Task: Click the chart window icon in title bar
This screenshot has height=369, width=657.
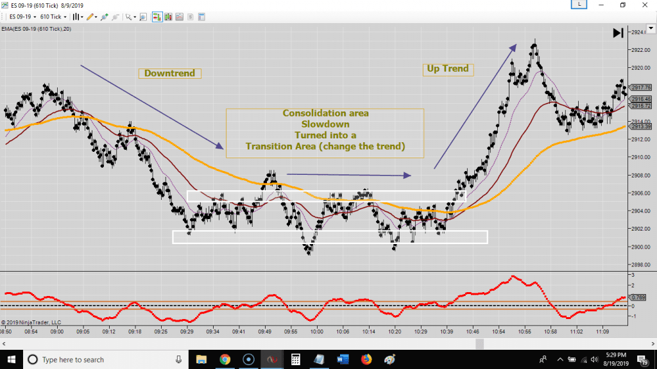Action: [4, 5]
